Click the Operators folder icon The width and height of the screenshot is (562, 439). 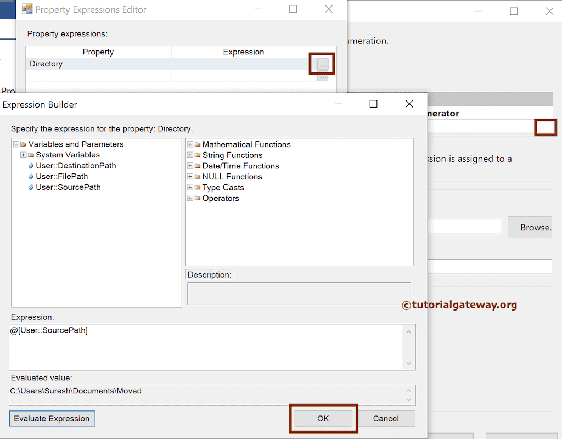click(198, 199)
